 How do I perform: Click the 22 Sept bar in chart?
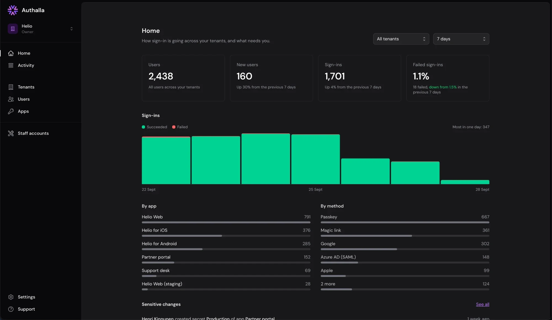[x=166, y=160]
